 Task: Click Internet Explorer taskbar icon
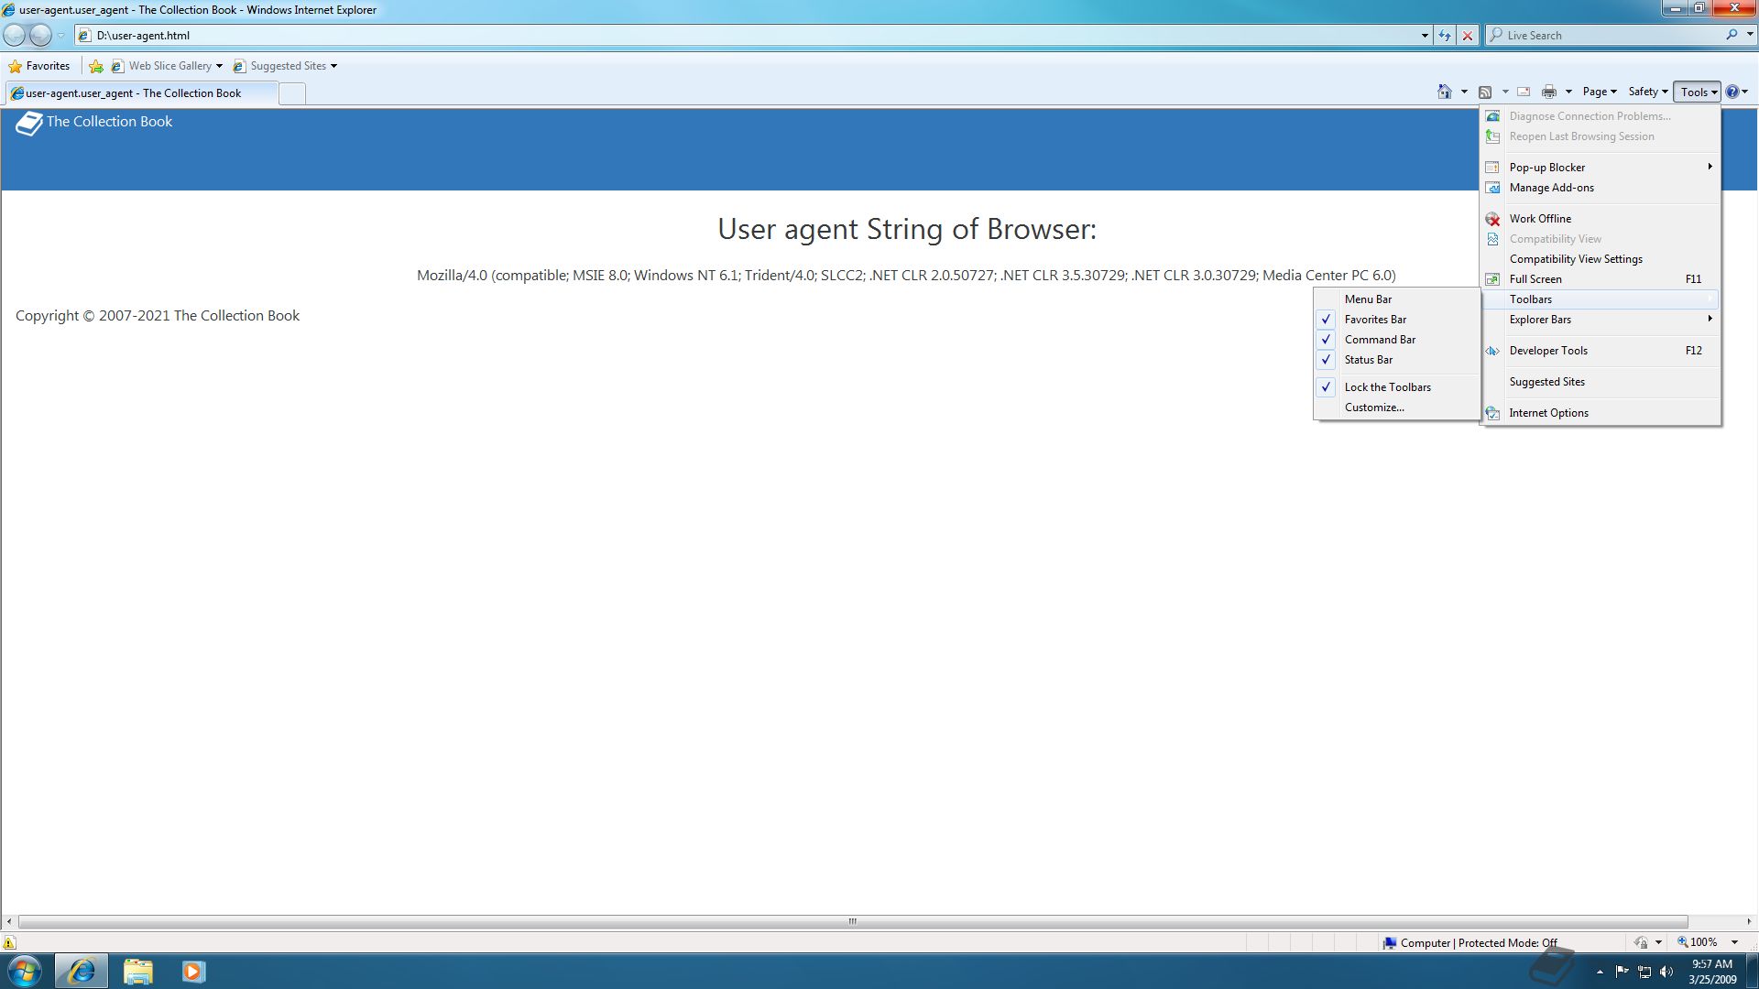tap(82, 971)
